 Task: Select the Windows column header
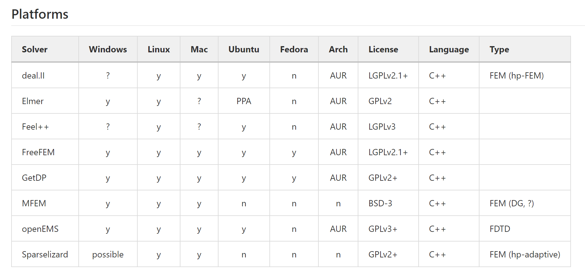108,50
